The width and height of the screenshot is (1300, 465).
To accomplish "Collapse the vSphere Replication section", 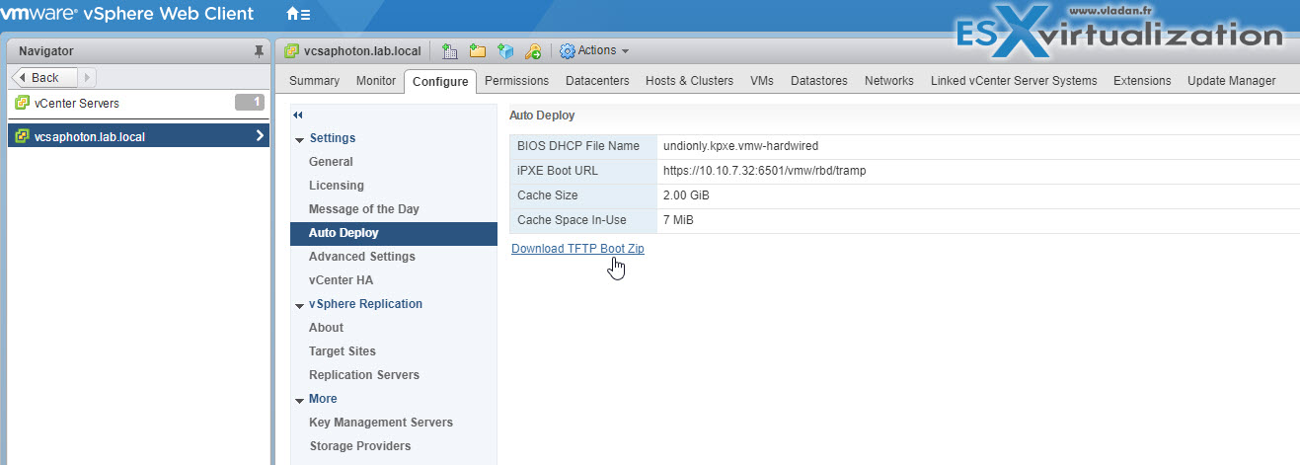I will point(299,305).
